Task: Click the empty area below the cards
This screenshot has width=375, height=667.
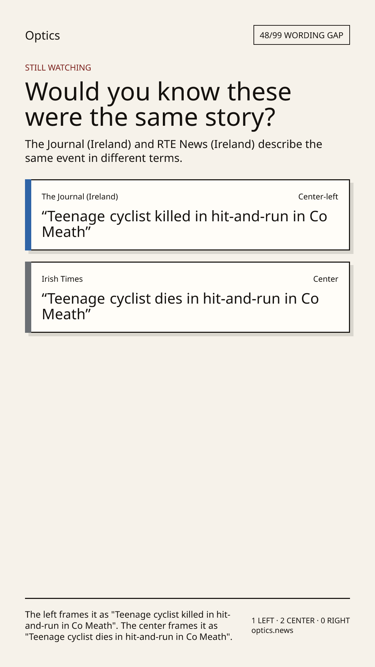Action: pos(187,466)
